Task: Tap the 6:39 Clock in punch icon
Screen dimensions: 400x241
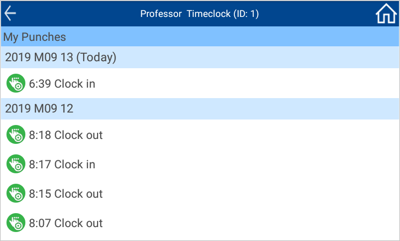Action: 16,83
